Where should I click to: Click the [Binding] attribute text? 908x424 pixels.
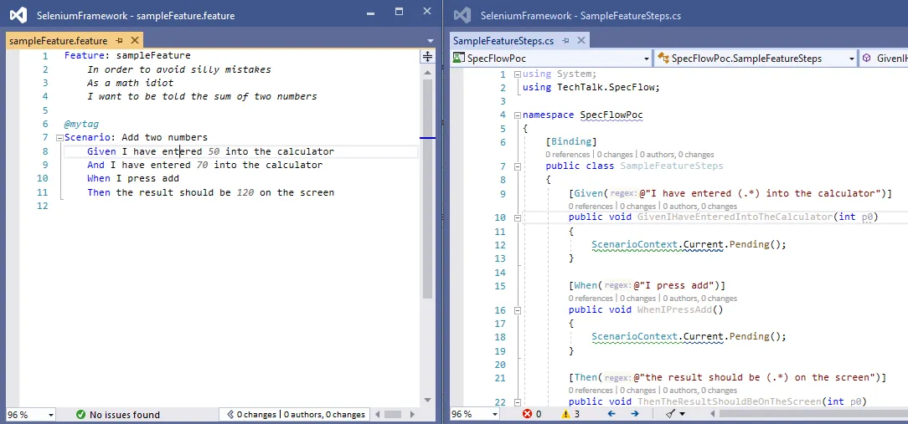tap(571, 141)
